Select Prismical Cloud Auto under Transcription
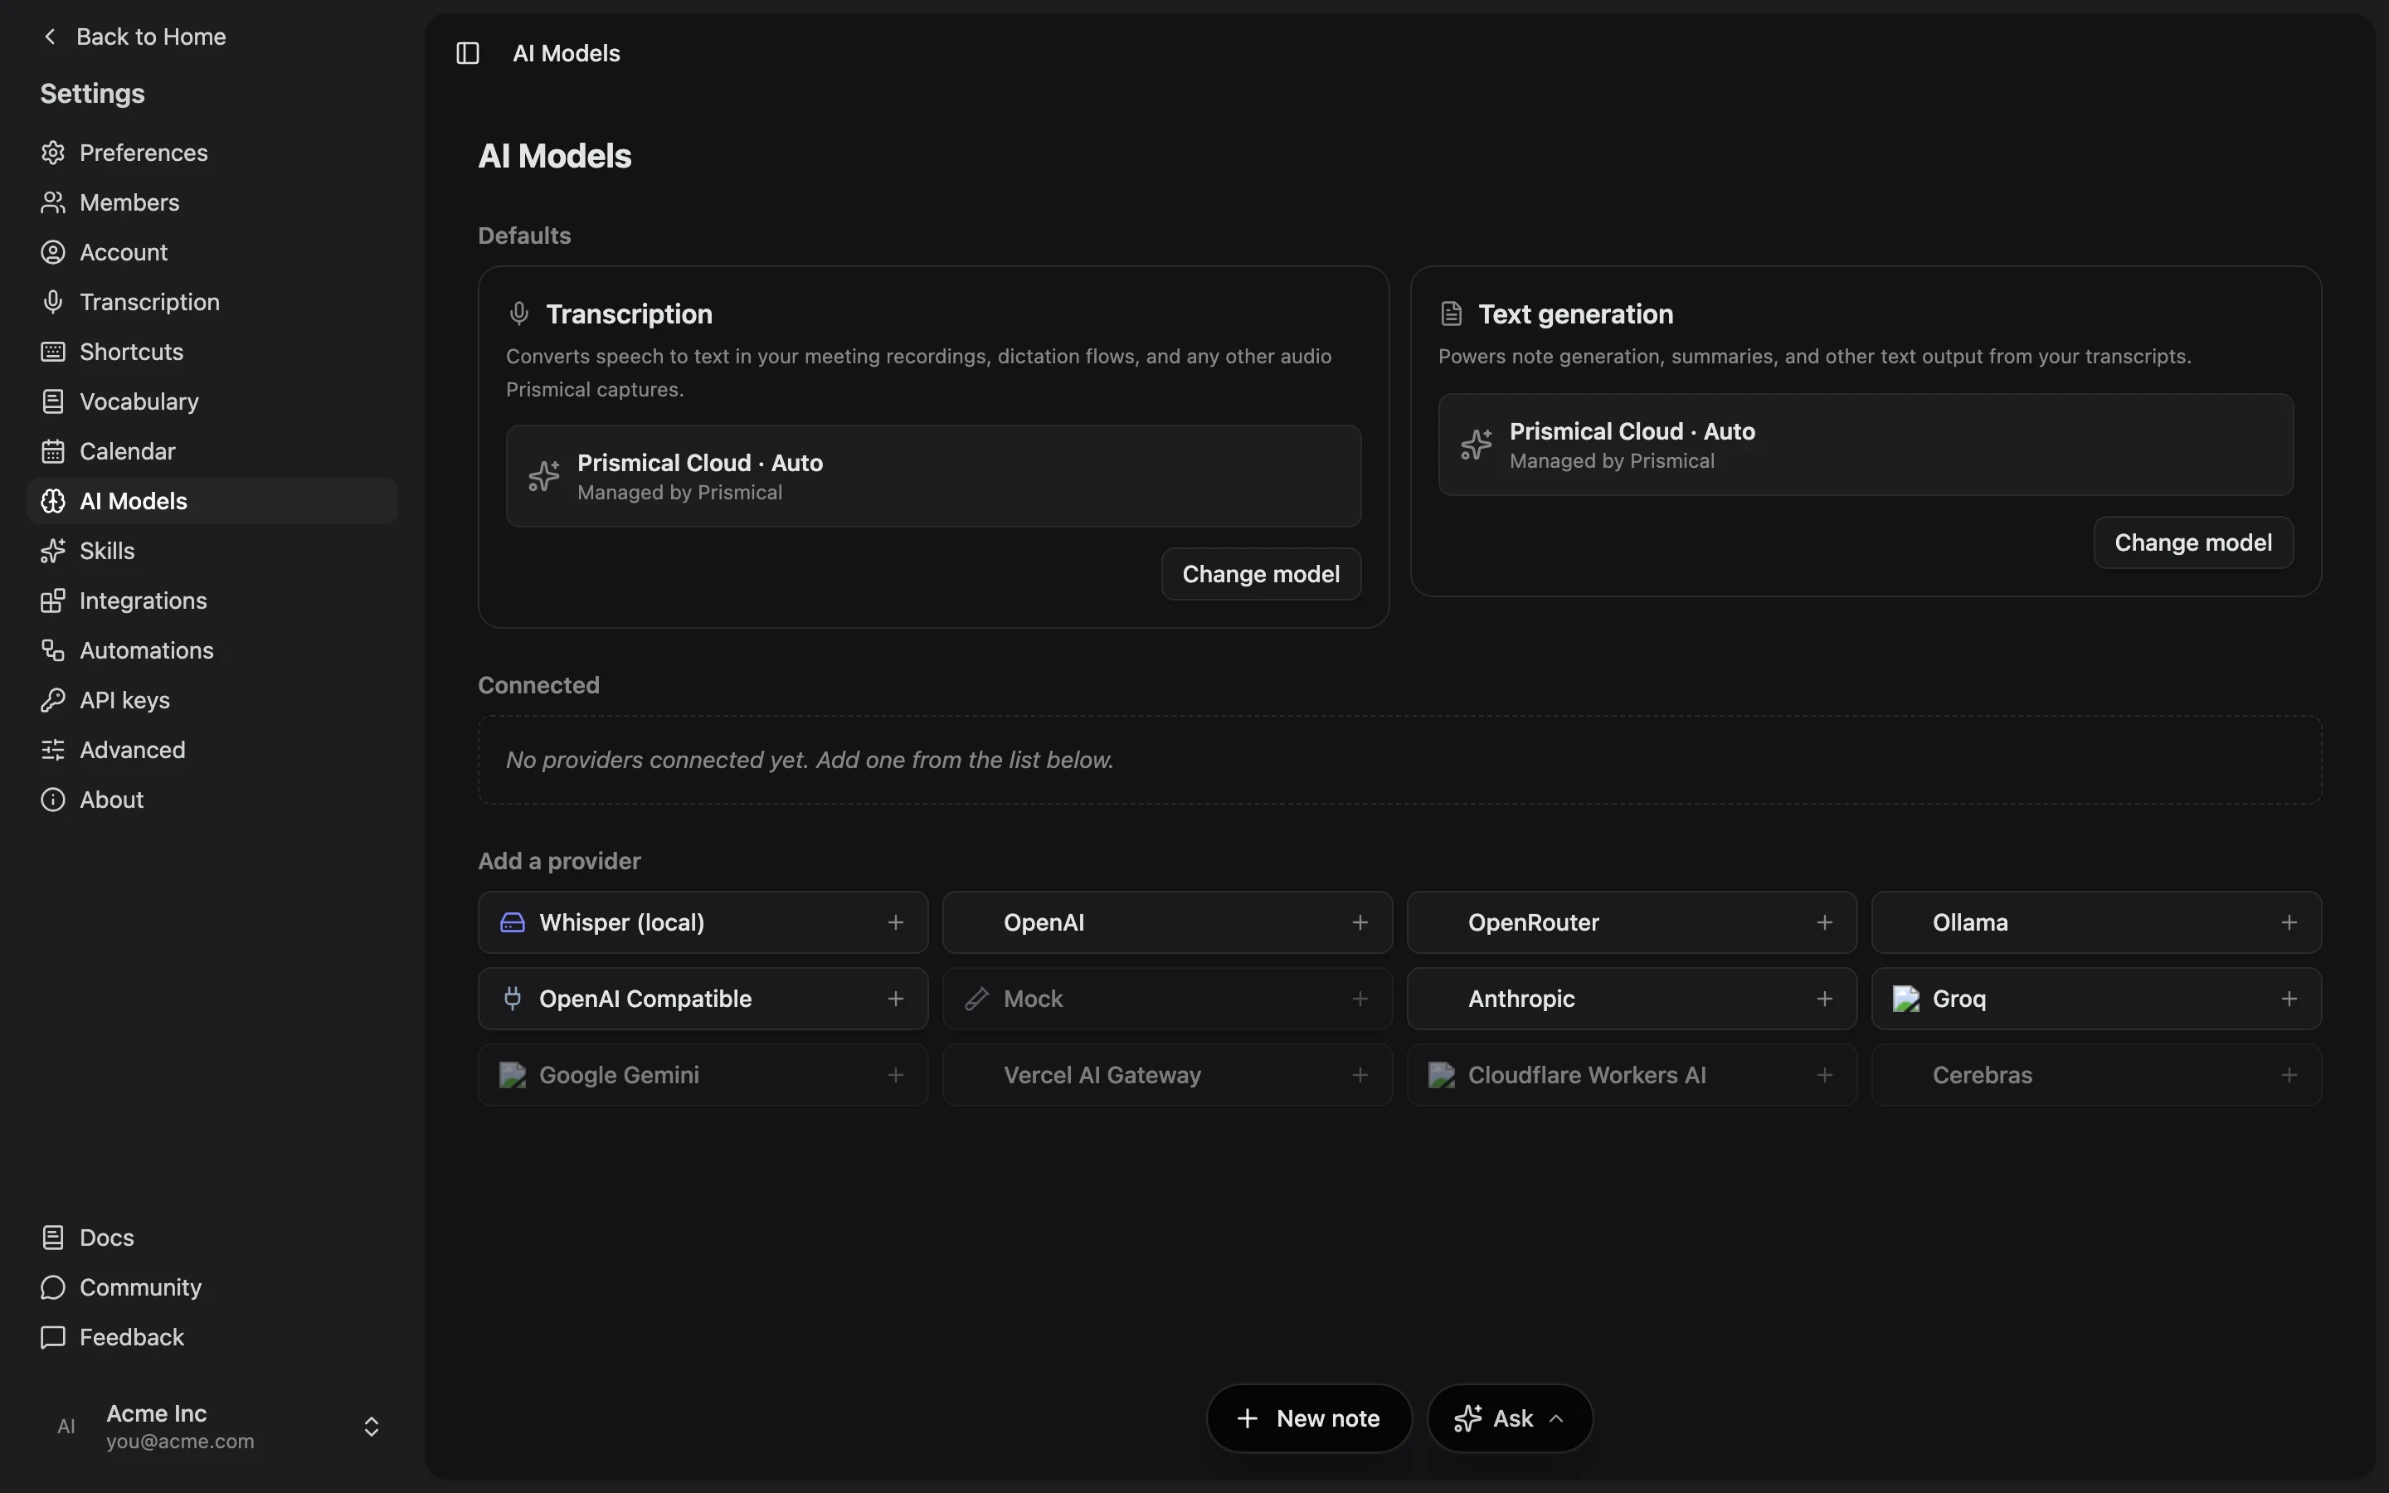 (933, 476)
